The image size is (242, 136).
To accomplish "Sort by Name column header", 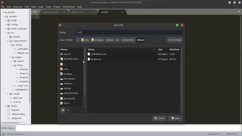I will (122, 49).
